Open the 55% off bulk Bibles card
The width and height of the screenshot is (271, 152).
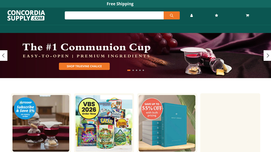coord(167,123)
